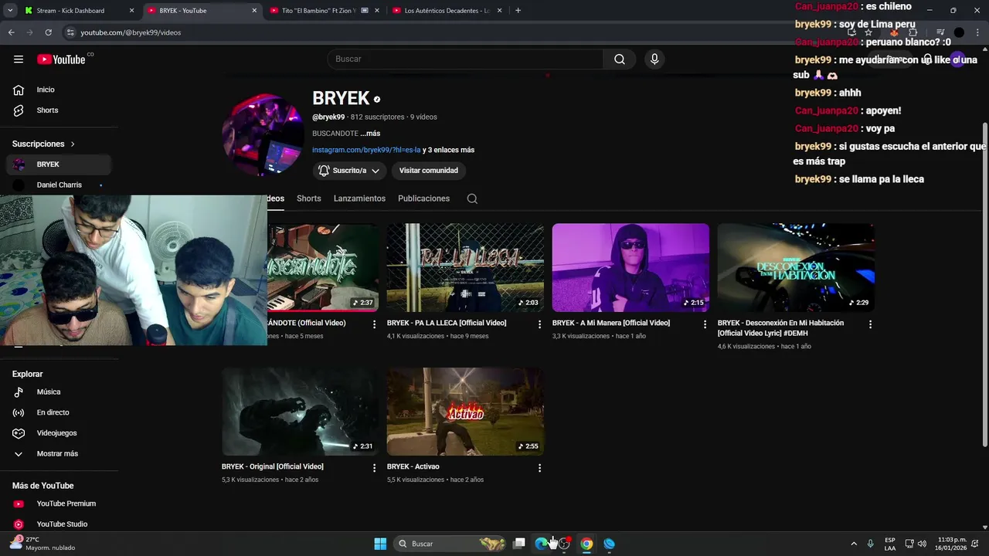Open the y 3 enlaces más links

(x=448, y=150)
